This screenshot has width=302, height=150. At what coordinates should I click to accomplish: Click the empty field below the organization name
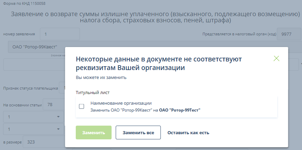(34, 65)
